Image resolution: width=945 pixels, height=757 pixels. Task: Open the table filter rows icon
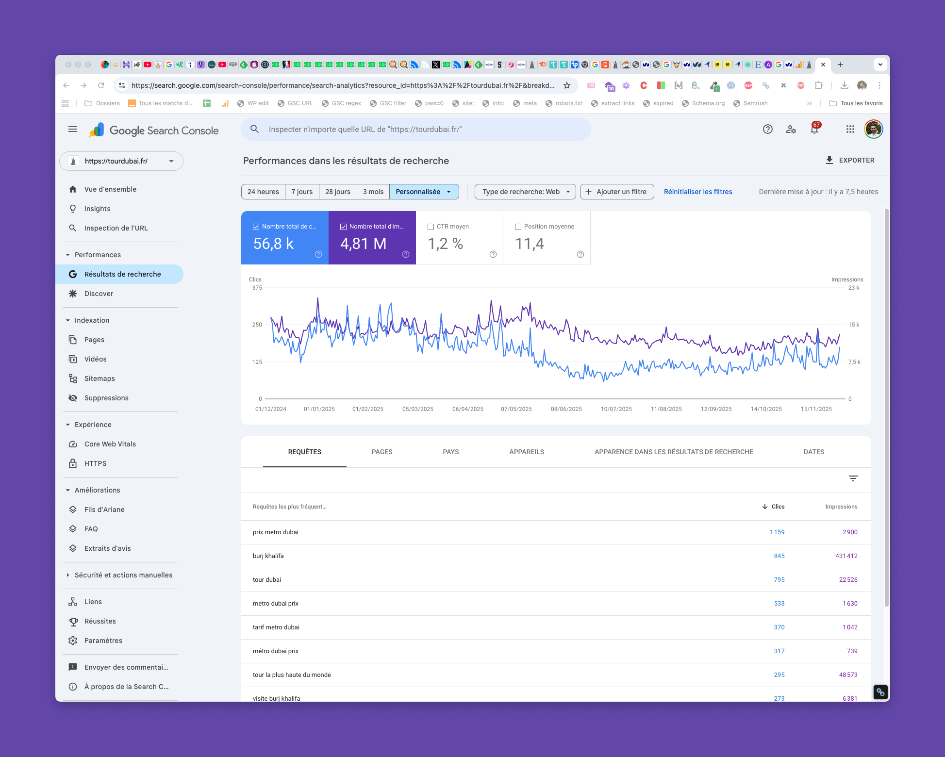pyautogui.click(x=853, y=478)
